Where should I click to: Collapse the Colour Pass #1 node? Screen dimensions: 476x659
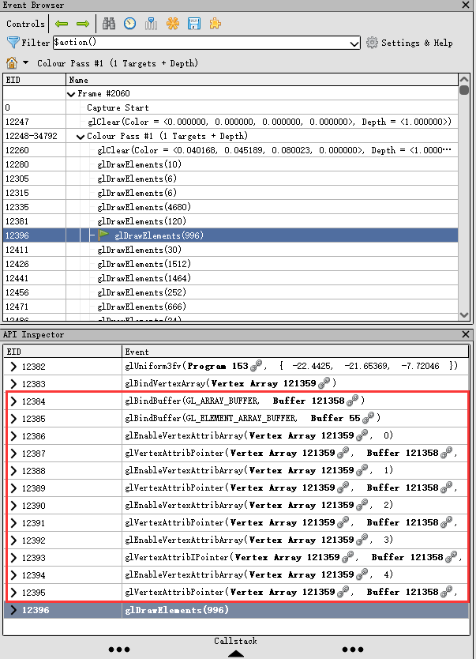click(81, 137)
